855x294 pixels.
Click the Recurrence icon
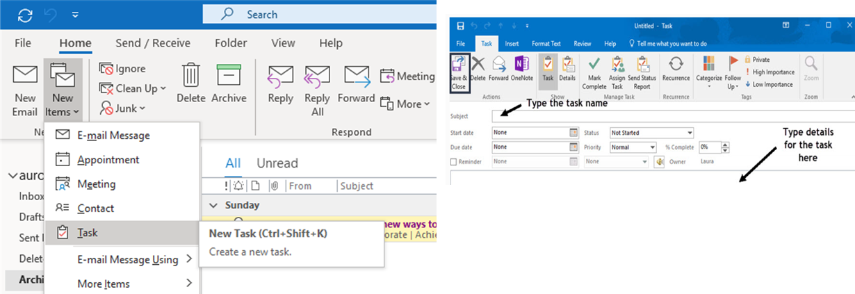pyautogui.click(x=675, y=64)
